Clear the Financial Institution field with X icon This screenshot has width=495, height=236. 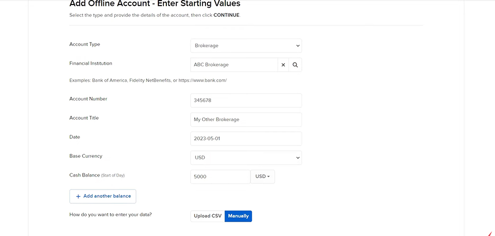coord(283,65)
